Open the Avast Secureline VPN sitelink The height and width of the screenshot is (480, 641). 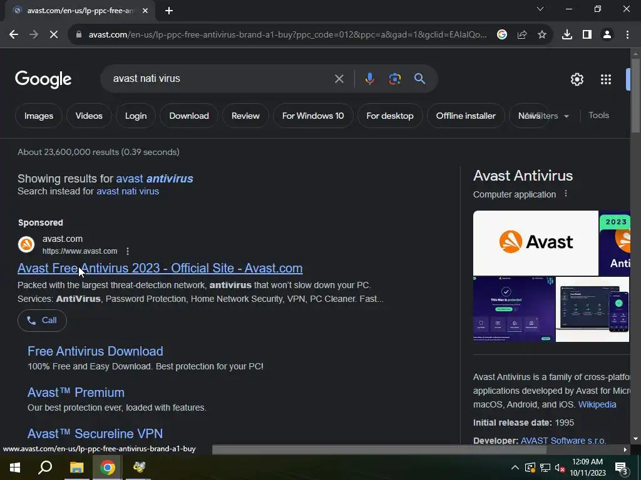(x=95, y=434)
